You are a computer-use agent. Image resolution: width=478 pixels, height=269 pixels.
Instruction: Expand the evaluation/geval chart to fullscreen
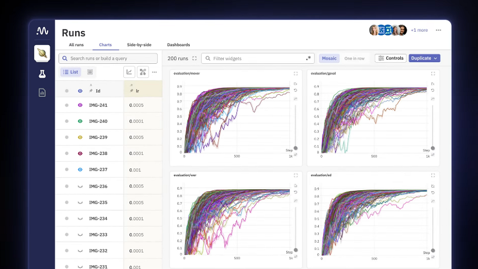pos(432,74)
